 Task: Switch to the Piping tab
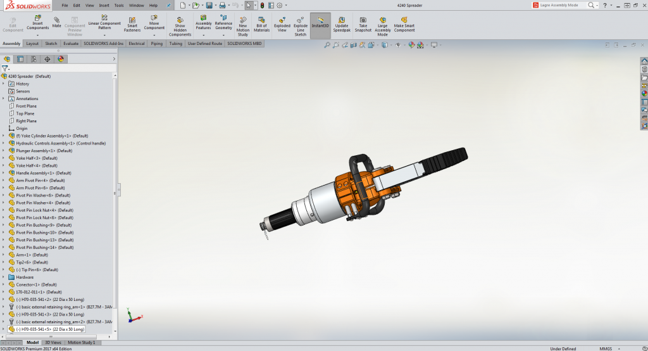(157, 44)
